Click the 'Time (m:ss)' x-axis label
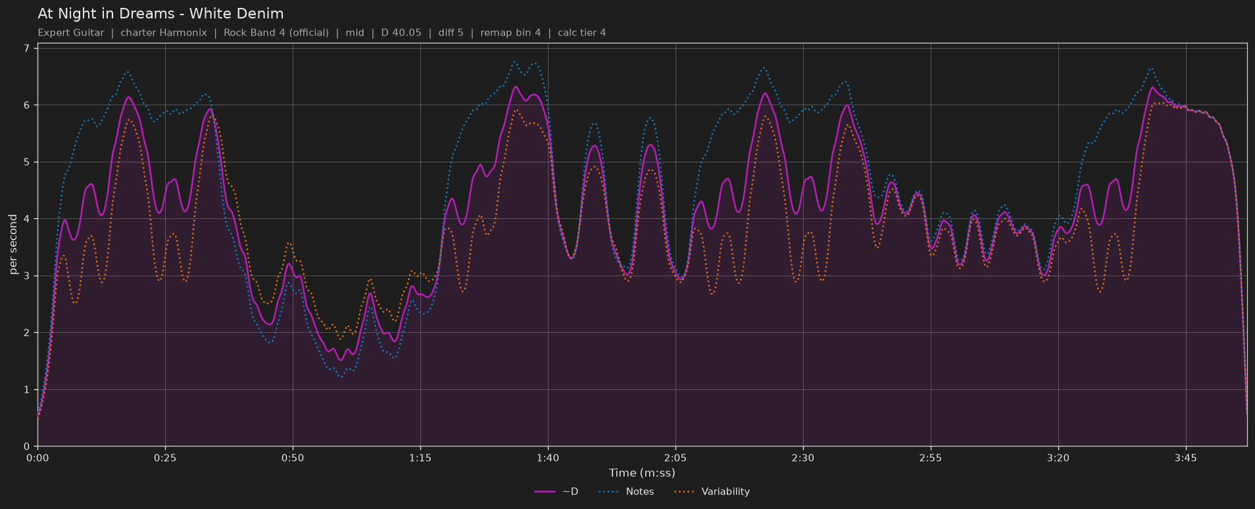This screenshot has width=1255, height=509. tap(642, 472)
